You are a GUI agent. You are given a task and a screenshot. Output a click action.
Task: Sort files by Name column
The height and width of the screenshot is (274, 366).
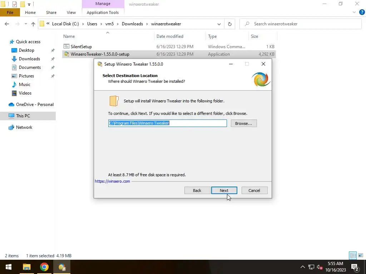(x=69, y=36)
